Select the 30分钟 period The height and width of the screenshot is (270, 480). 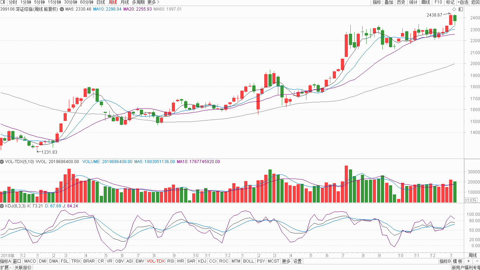[70, 2]
